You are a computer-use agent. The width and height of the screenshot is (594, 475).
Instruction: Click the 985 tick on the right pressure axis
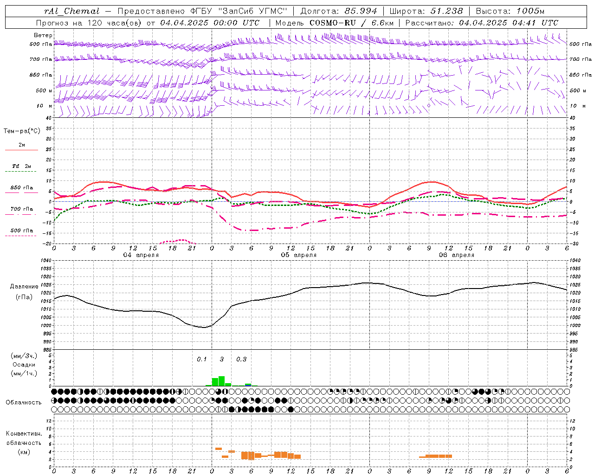[x=575, y=350]
